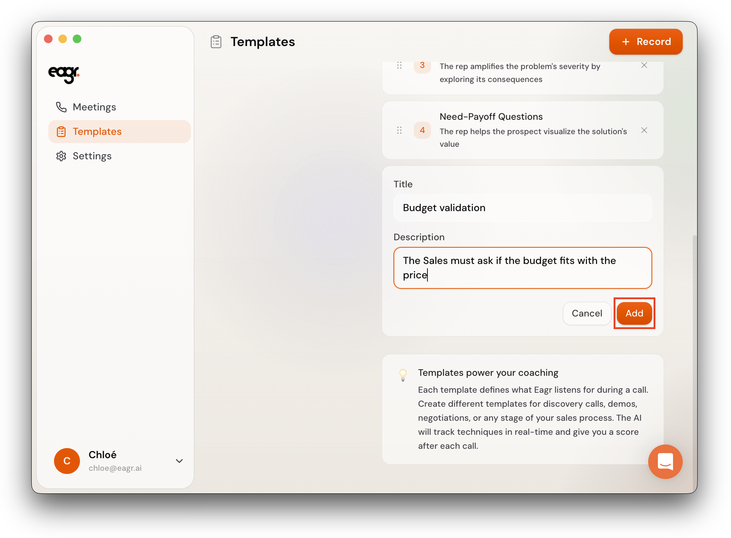Image resolution: width=731 pixels, height=538 pixels.
Task: Go to Meetings section
Action: click(94, 107)
